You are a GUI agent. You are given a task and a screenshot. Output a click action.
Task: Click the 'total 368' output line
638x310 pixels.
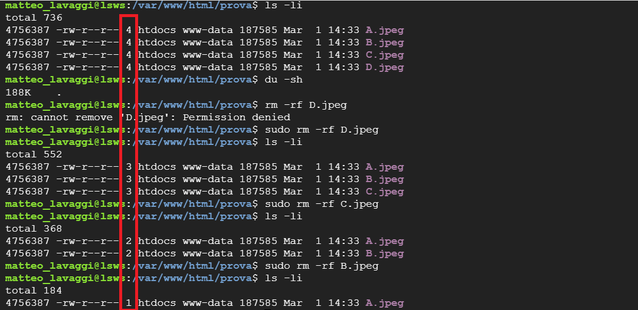tap(34, 229)
